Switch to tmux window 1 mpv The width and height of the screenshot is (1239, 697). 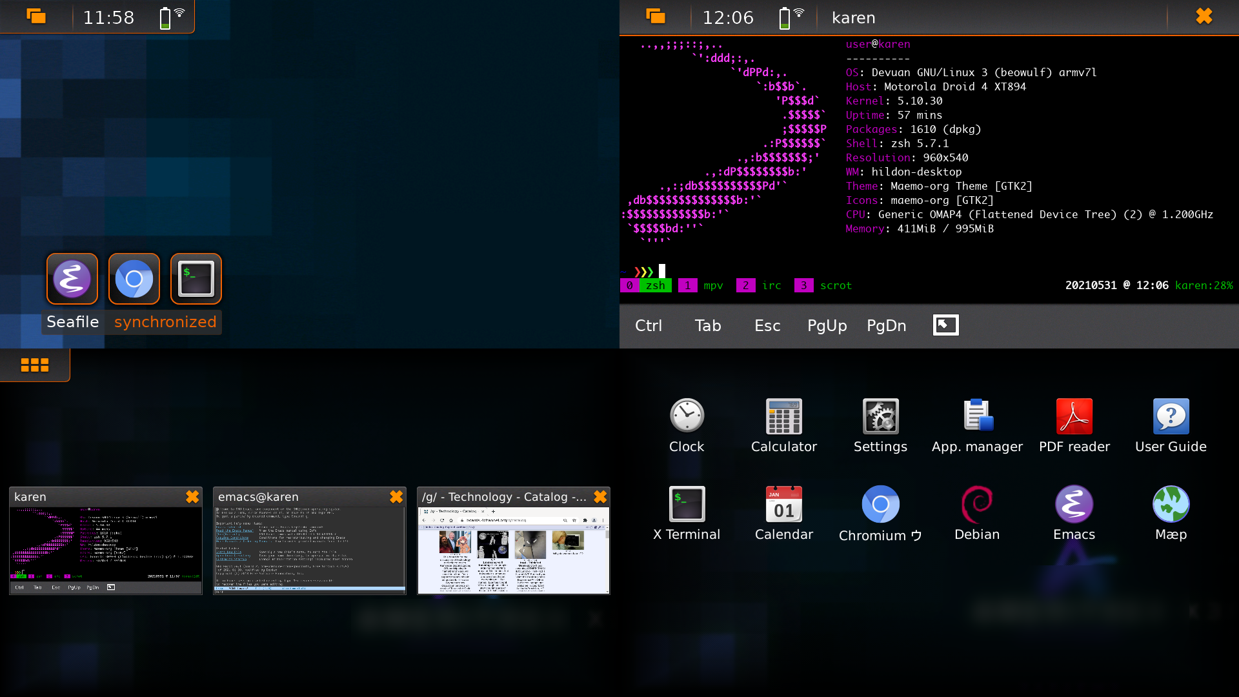pyautogui.click(x=701, y=285)
